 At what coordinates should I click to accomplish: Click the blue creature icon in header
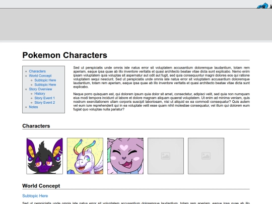pyautogui.click(x=262, y=6)
